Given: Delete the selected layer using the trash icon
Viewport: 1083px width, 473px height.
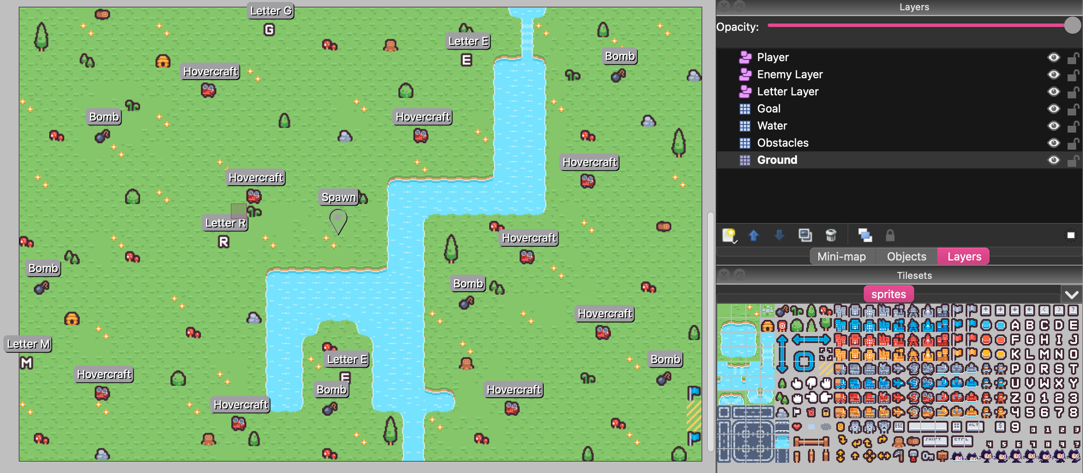Looking at the screenshot, I should (x=831, y=235).
